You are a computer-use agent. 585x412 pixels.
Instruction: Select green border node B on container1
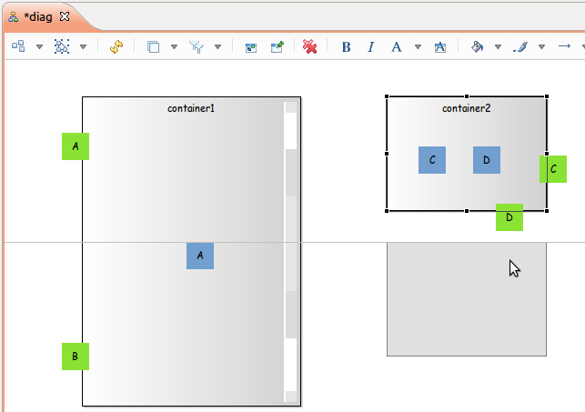pos(75,356)
